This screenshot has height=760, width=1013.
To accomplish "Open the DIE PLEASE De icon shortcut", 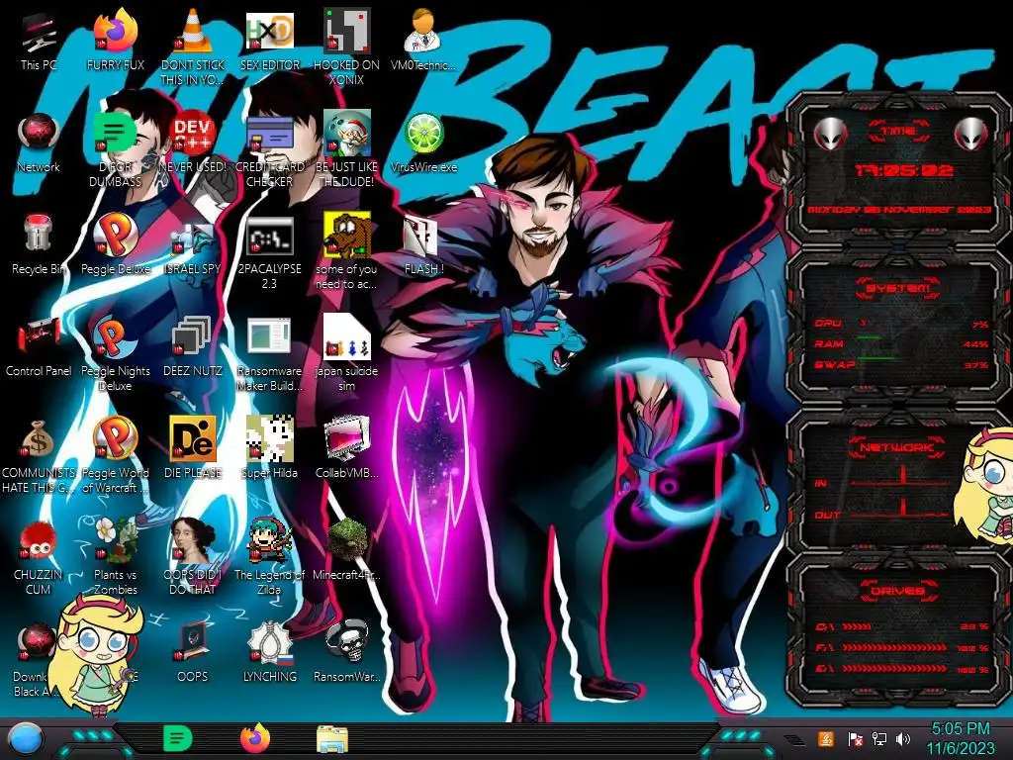I will point(192,447).
